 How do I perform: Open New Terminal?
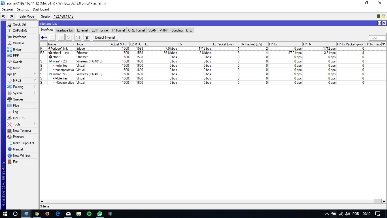tap(22, 131)
